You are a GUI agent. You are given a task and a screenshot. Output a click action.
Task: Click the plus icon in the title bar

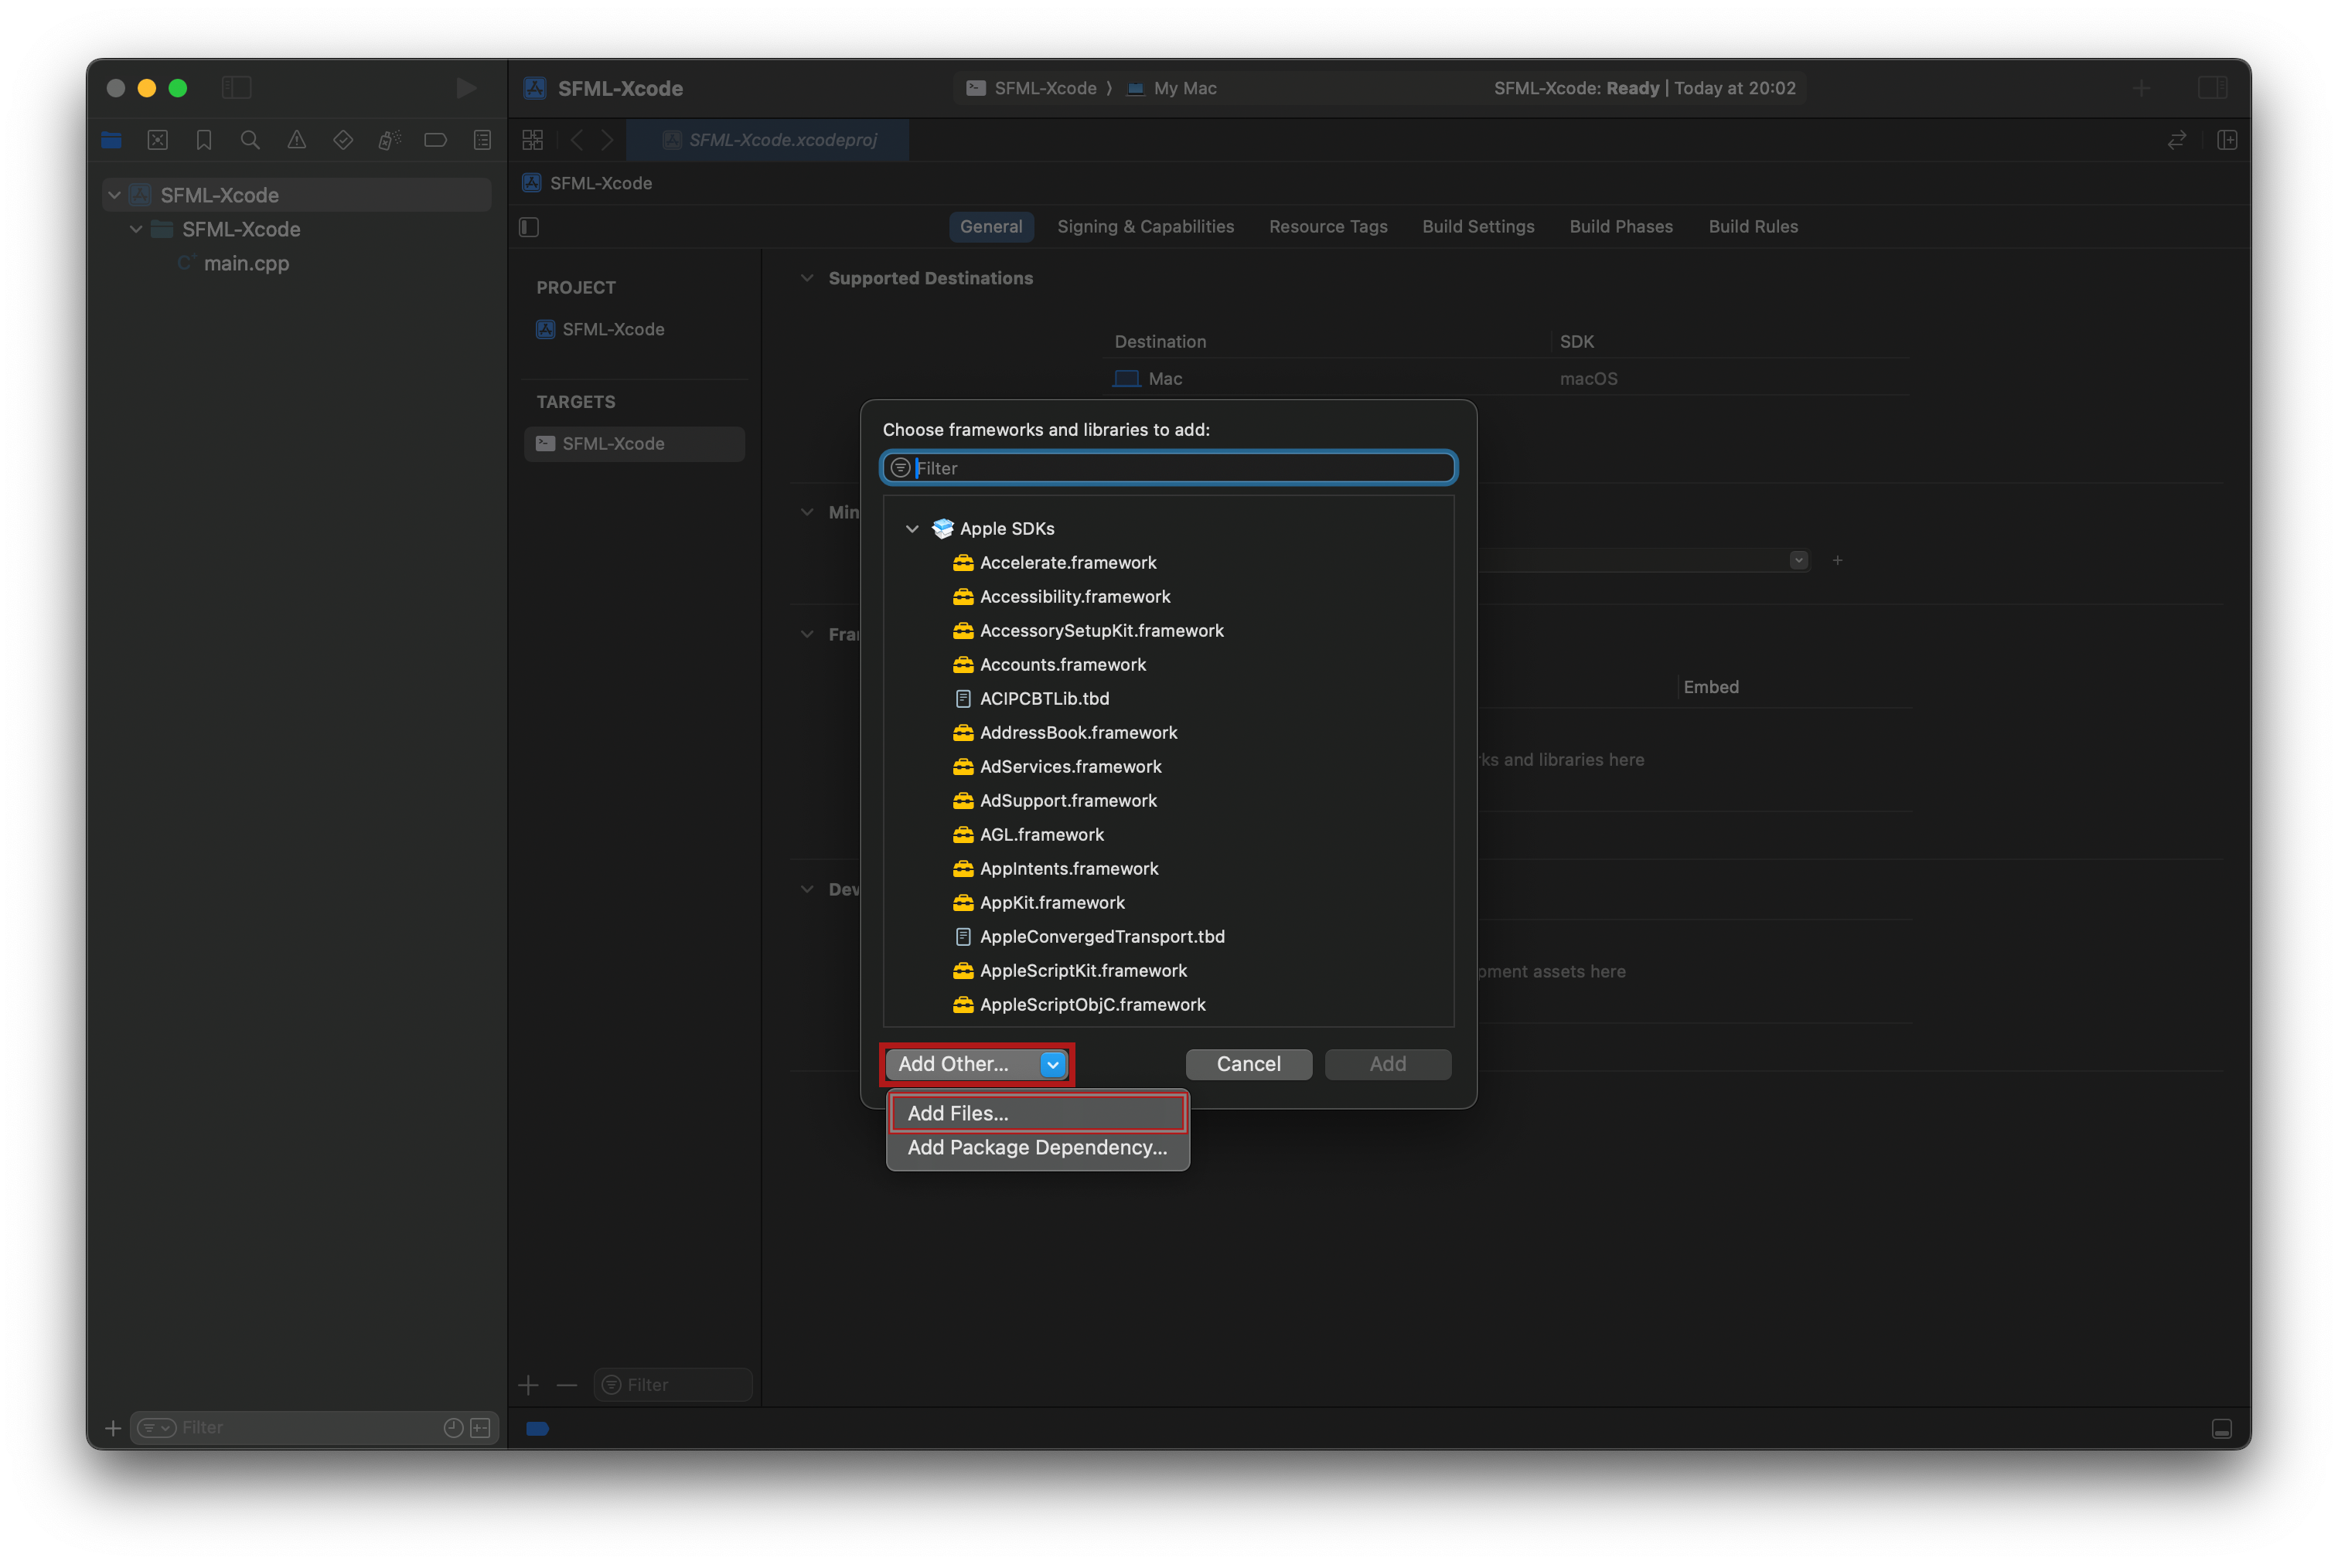click(2140, 88)
